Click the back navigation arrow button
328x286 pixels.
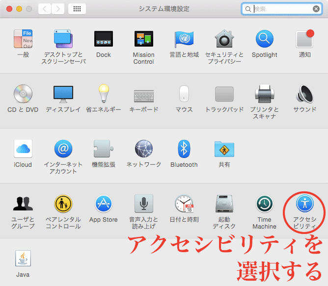point(45,9)
